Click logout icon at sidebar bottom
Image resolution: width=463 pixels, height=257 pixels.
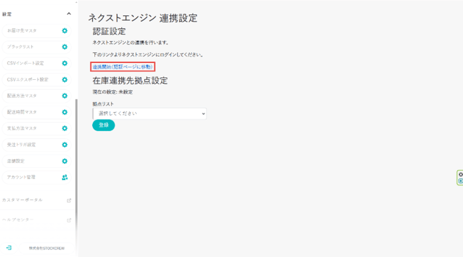coord(9,248)
